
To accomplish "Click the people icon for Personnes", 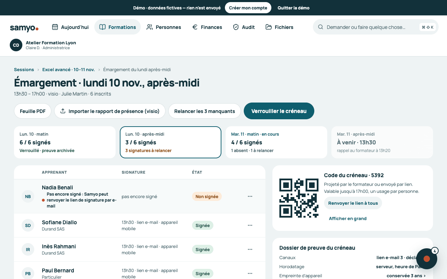I will [x=149, y=27].
